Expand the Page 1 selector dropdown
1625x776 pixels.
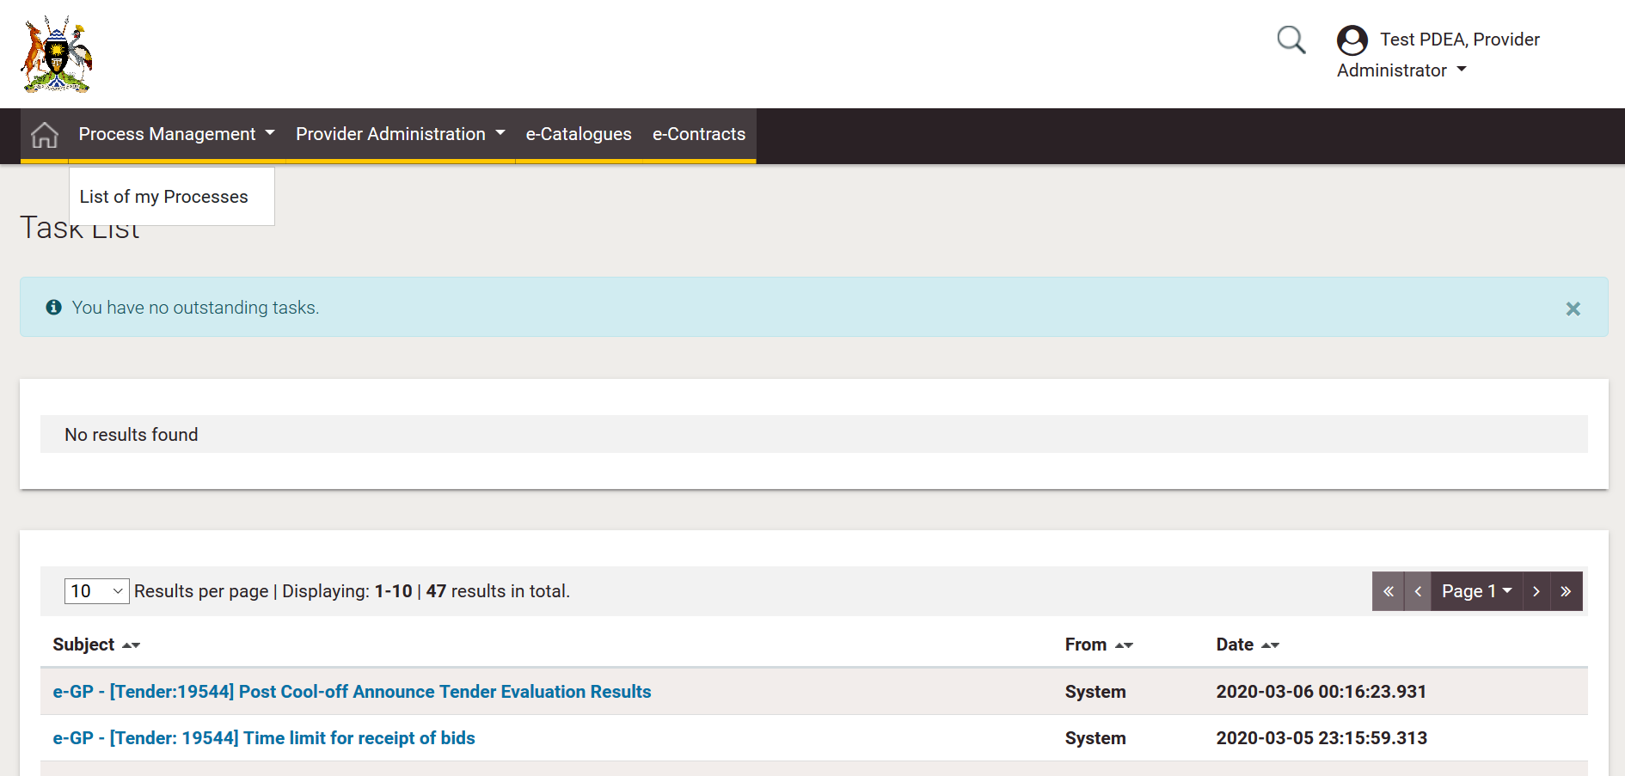click(x=1476, y=591)
